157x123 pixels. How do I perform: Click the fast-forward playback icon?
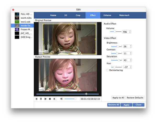click(x=45, y=99)
